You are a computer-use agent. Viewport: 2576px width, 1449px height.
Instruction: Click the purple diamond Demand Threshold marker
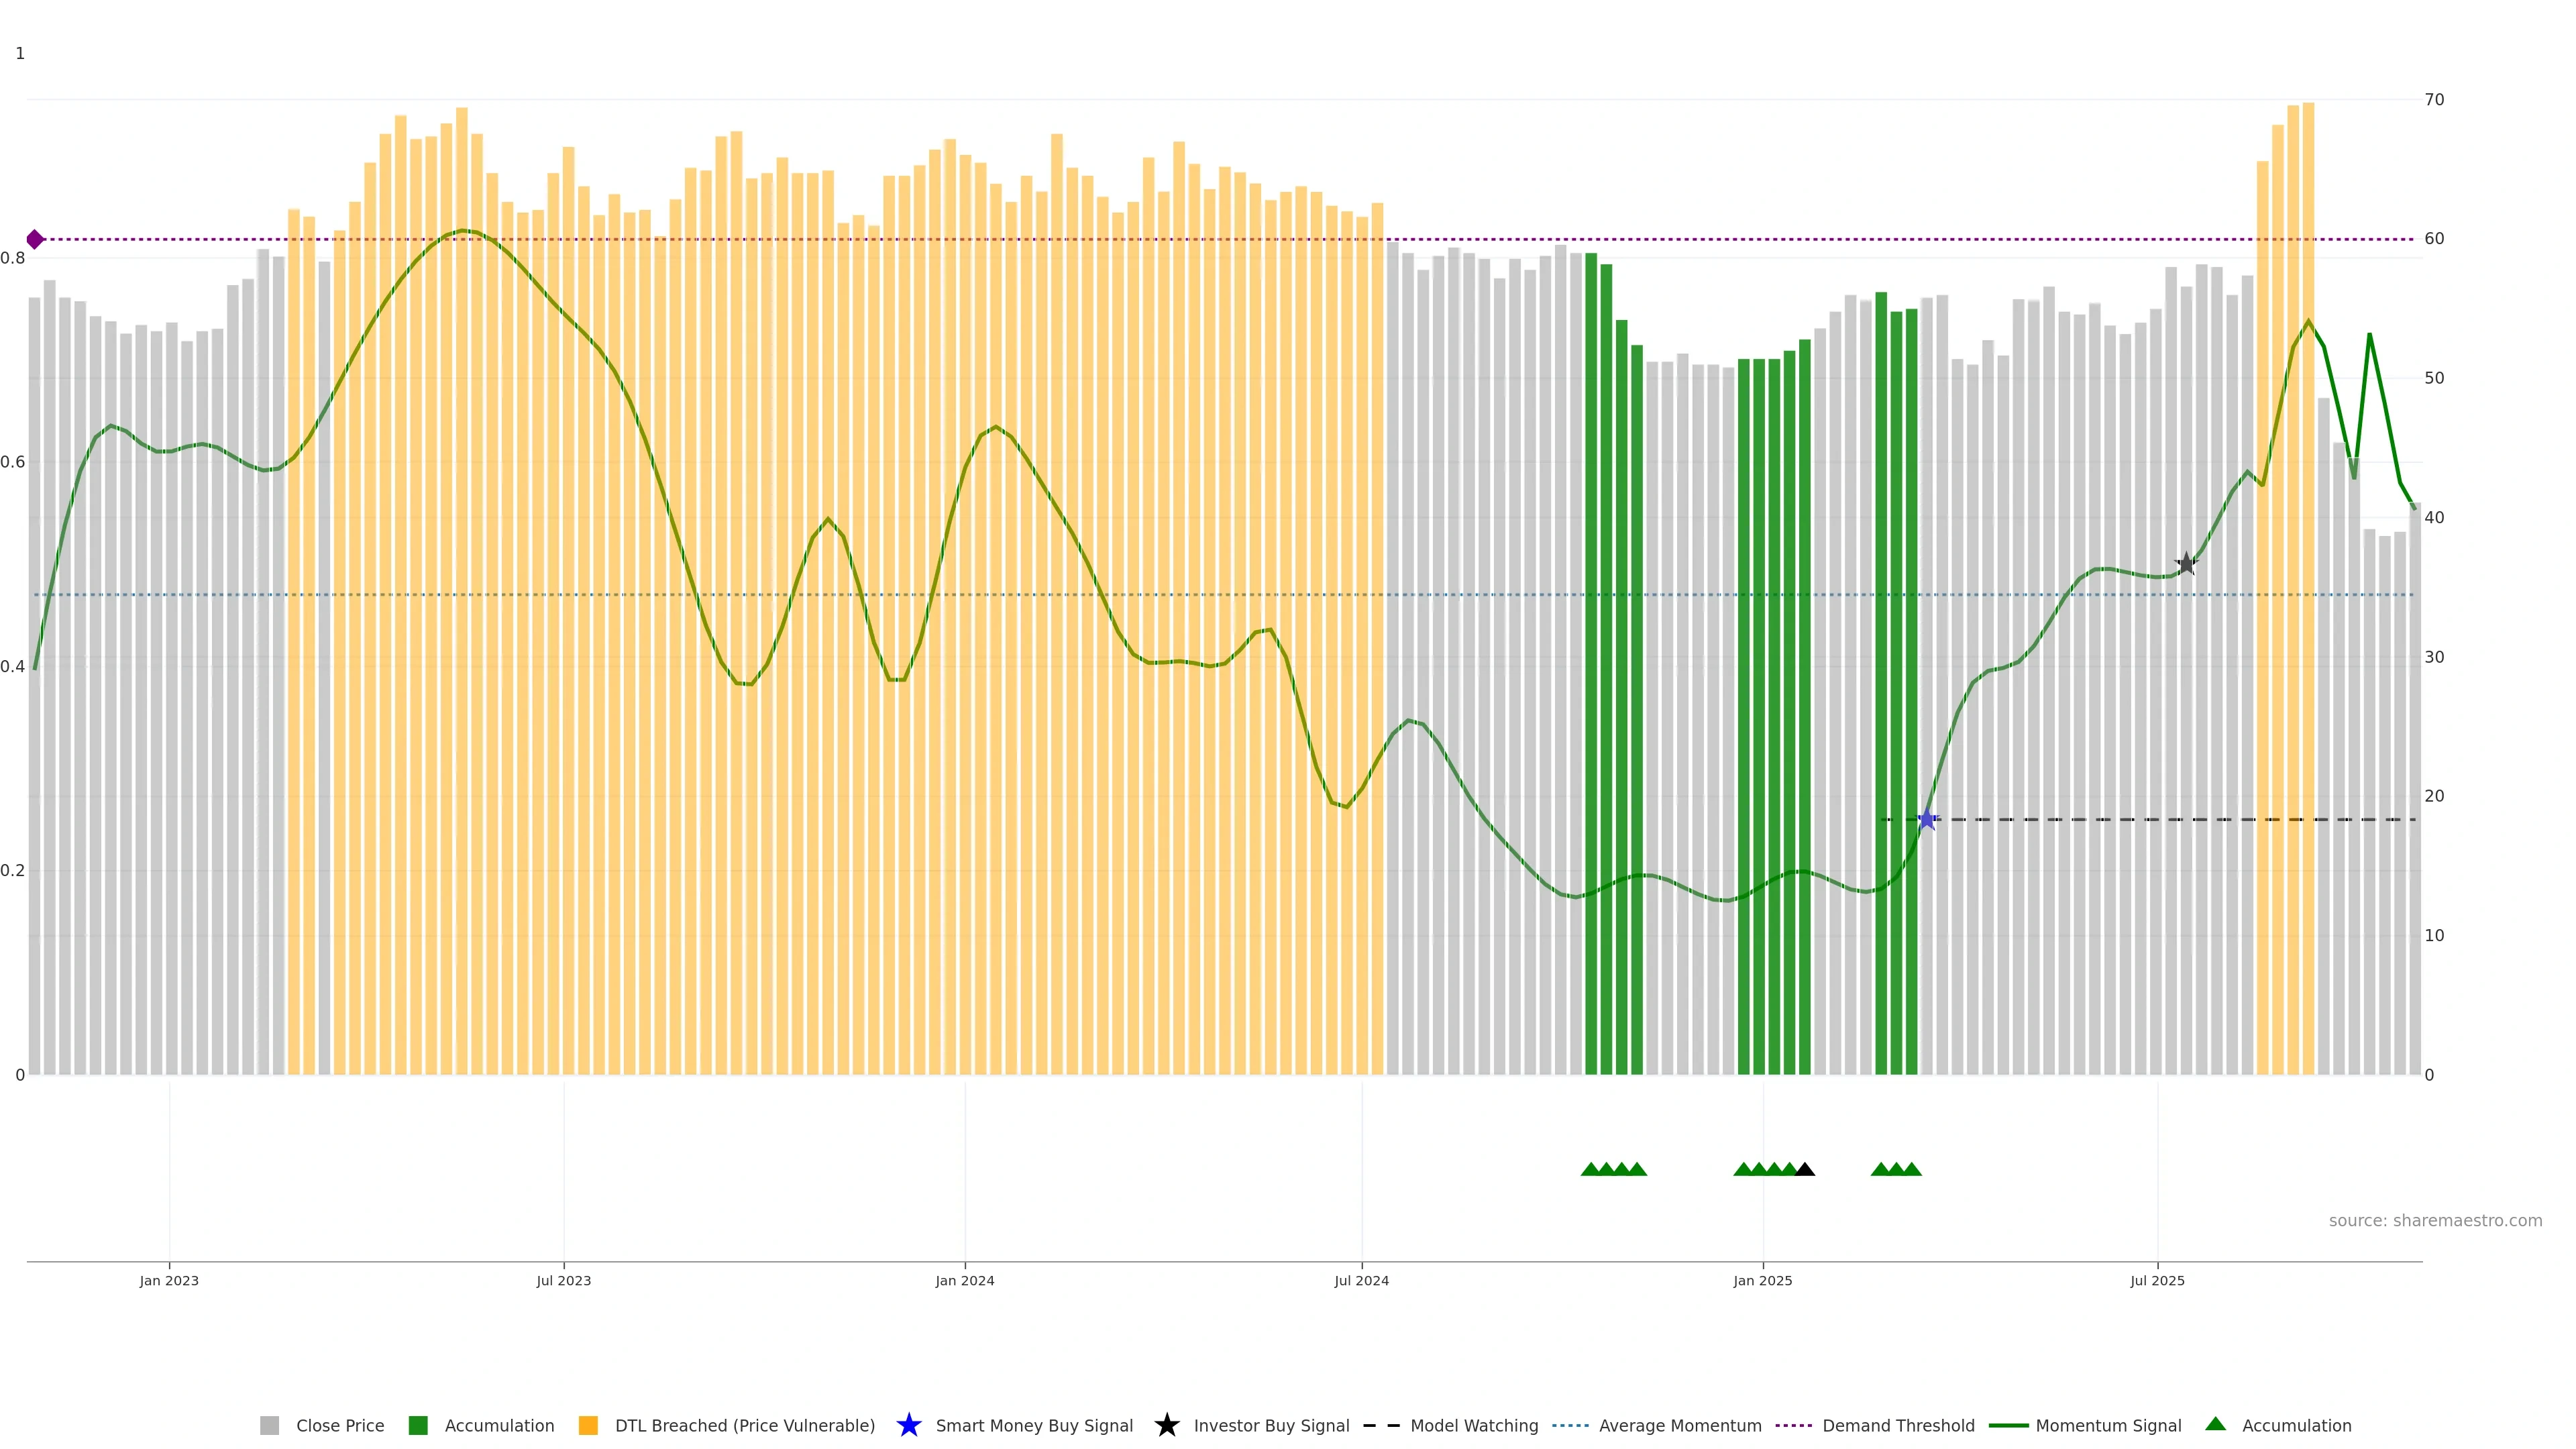click(35, 240)
